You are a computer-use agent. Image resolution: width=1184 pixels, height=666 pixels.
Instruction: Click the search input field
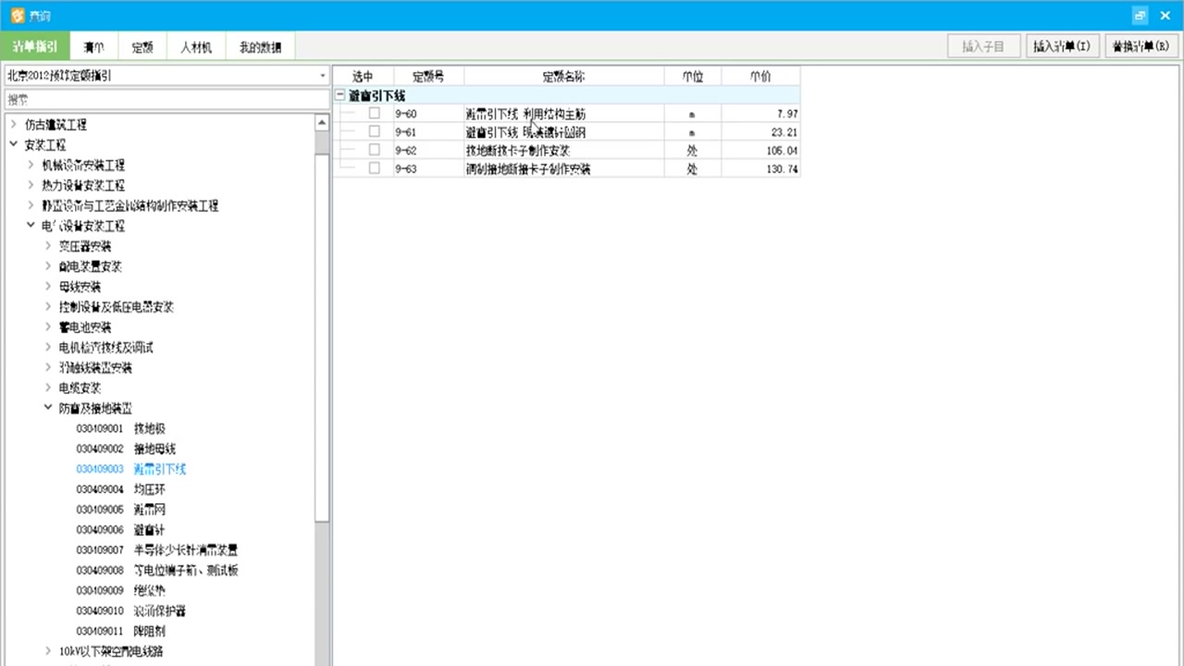click(166, 98)
